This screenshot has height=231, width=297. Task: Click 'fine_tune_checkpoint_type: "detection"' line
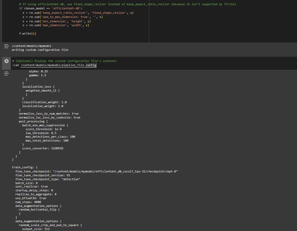pyautogui.click(x=48, y=179)
